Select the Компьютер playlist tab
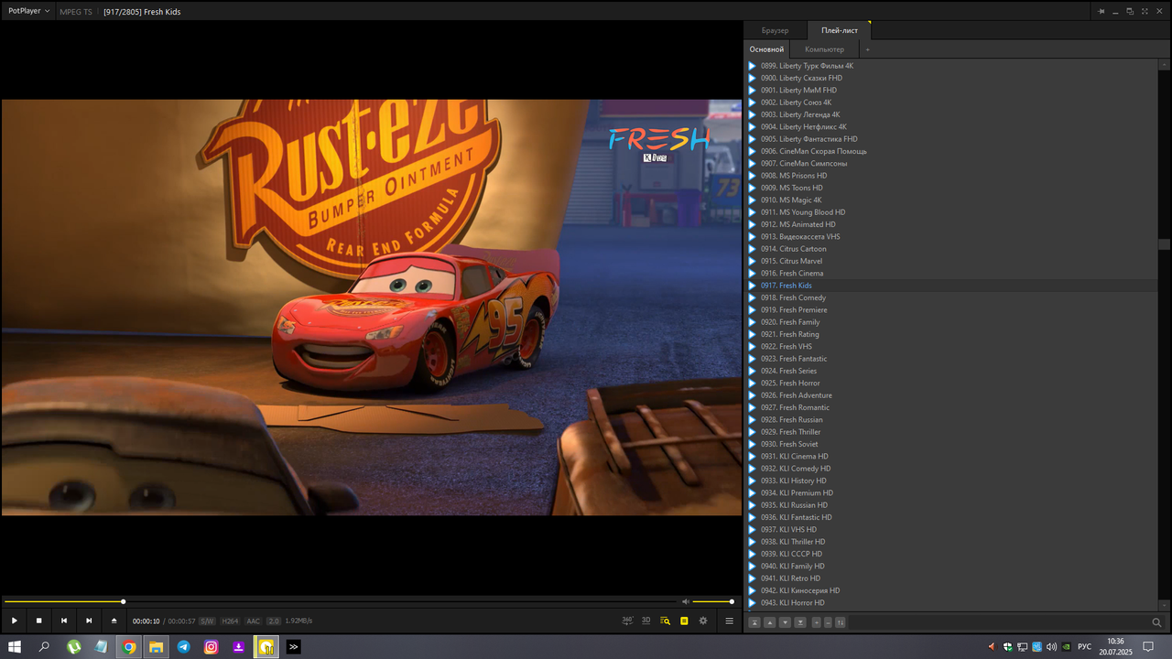The image size is (1172, 659). [824, 49]
